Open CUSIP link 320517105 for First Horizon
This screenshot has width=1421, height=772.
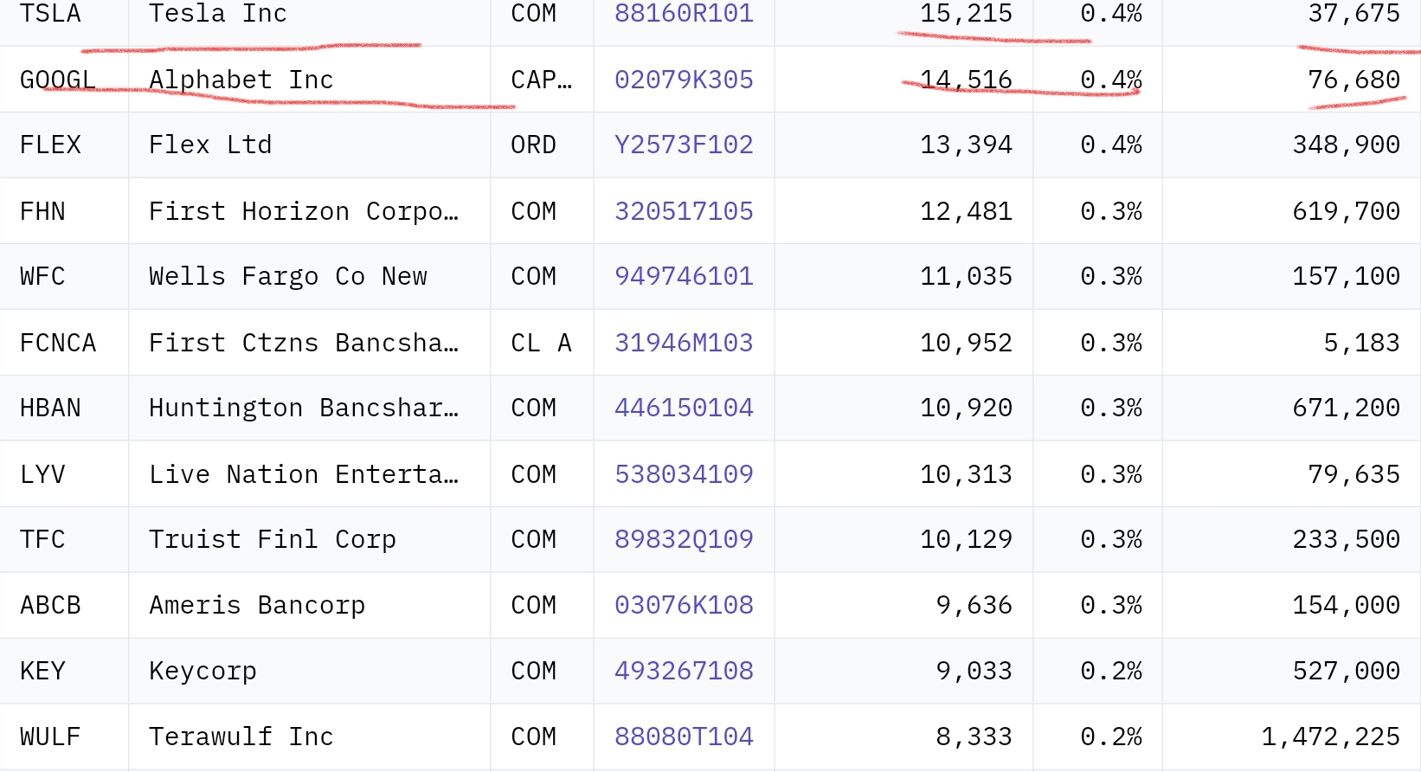[x=684, y=211]
